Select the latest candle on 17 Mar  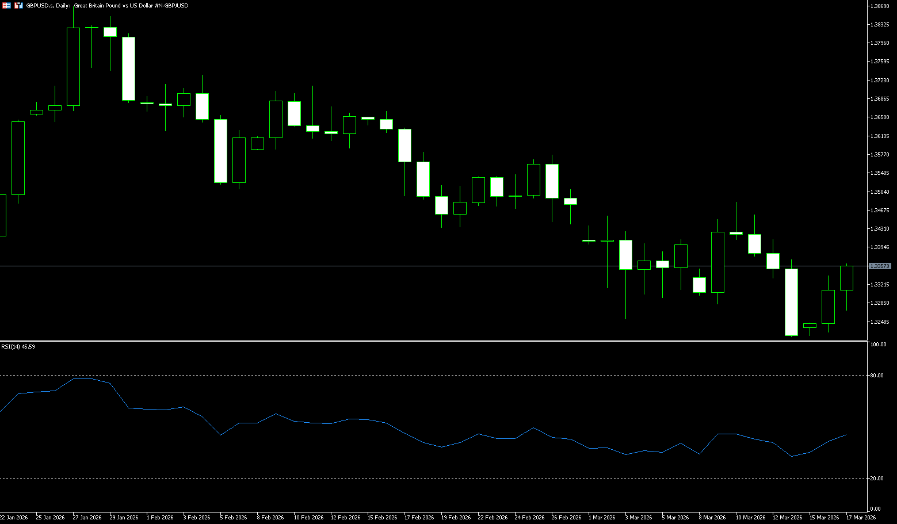click(846, 278)
